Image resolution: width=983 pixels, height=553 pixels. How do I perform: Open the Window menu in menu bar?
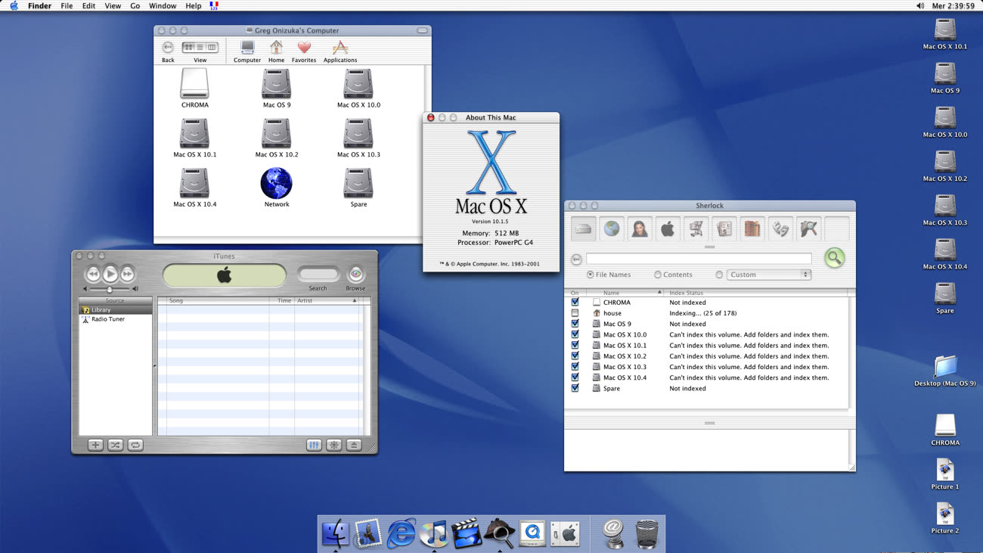click(x=162, y=6)
